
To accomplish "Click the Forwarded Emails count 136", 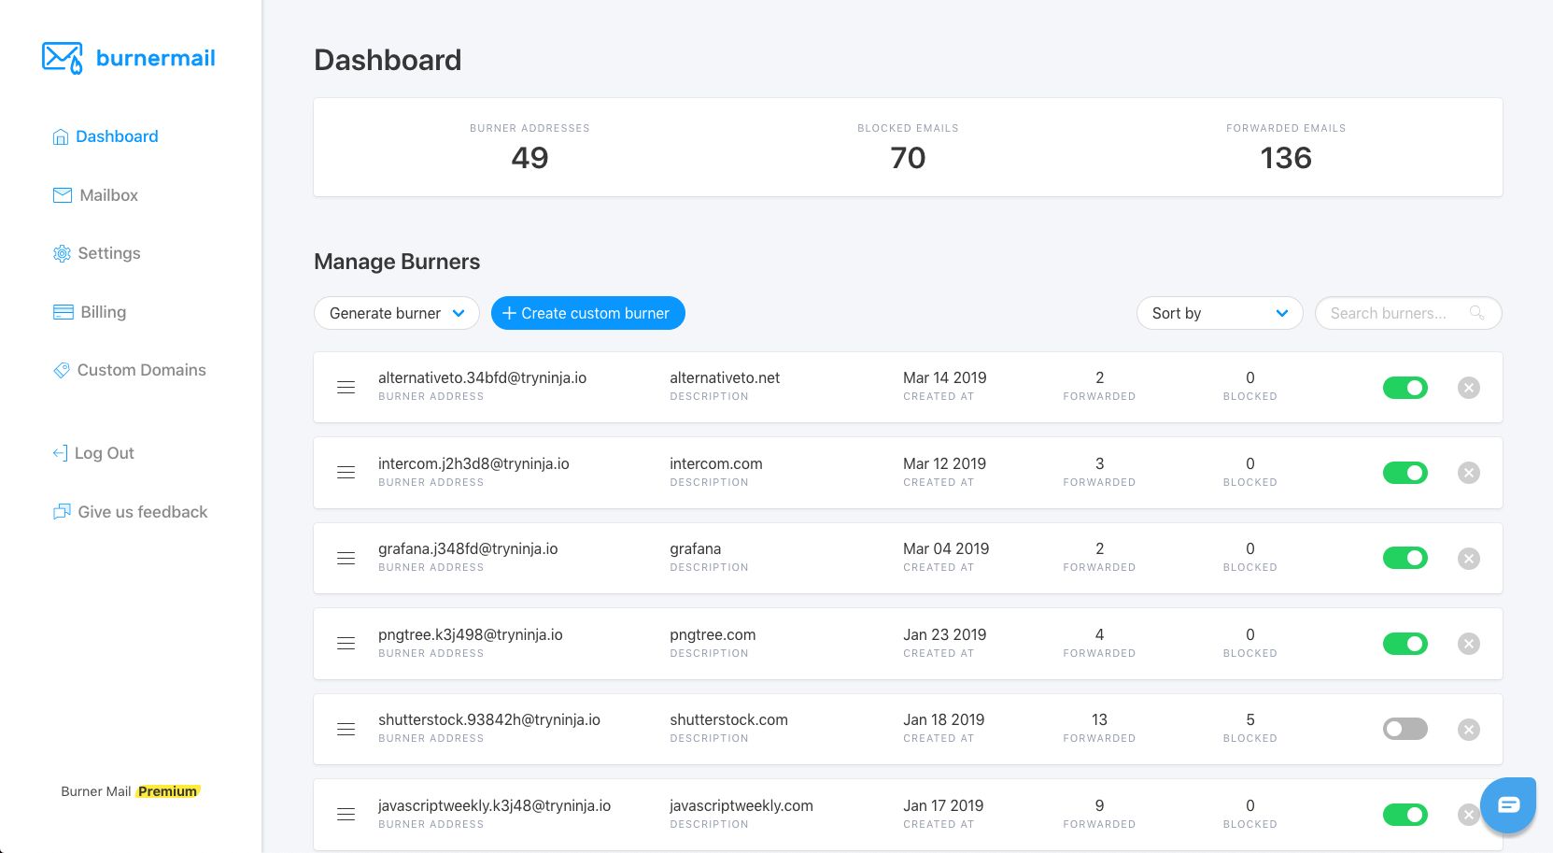I will [x=1286, y=158].
